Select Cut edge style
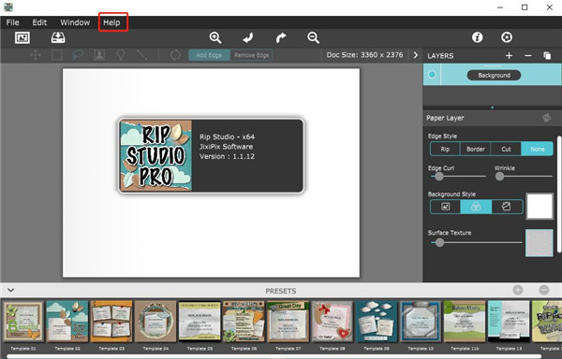Viewport: 562px width, 359px height. coord(506,149)
